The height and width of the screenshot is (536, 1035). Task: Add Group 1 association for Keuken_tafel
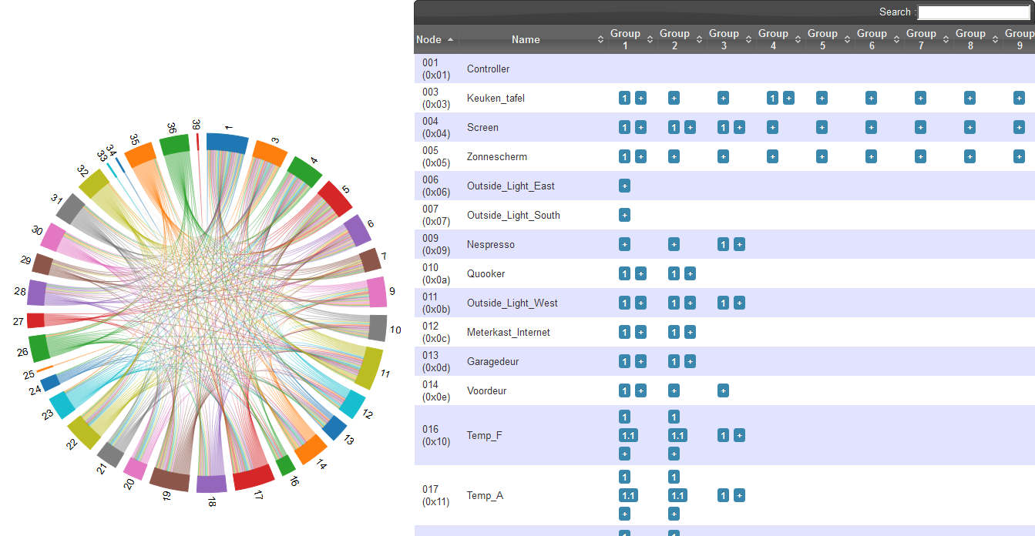pos(640,98)
